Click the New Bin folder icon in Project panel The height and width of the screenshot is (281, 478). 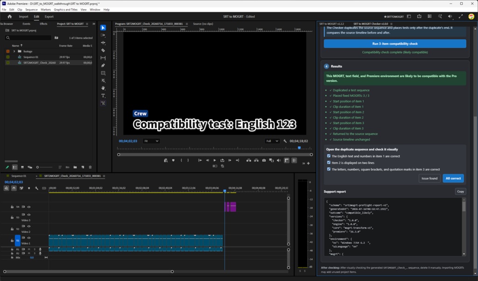click(x=75, y=167)
